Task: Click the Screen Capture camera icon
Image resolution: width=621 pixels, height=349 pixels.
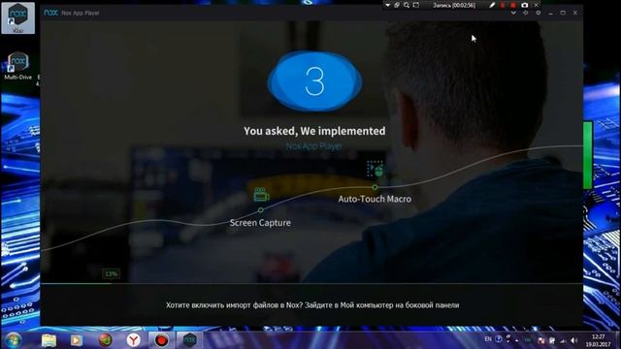Action: point(261,194)
